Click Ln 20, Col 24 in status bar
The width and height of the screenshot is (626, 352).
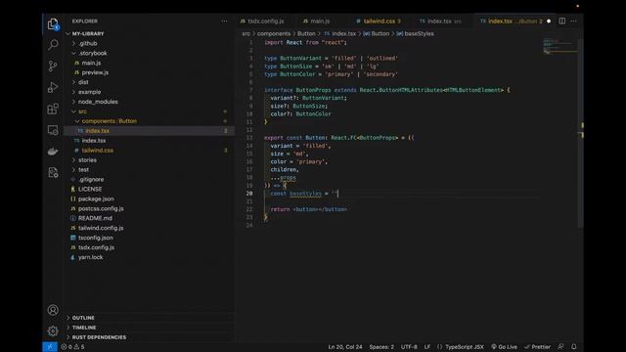point(345,347)
